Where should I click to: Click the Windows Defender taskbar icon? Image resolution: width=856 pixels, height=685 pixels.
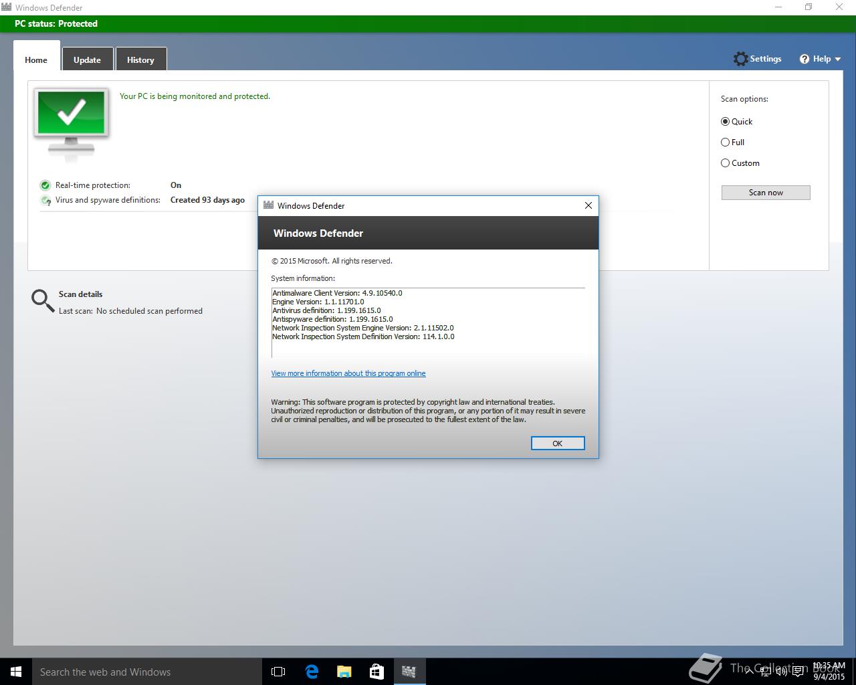409,672
